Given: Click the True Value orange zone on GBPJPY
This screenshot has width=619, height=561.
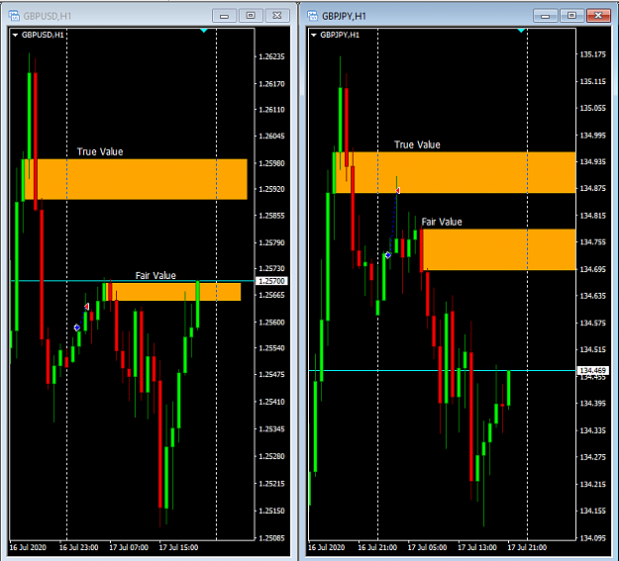Looking at the screenshot, I should [454, 172].
